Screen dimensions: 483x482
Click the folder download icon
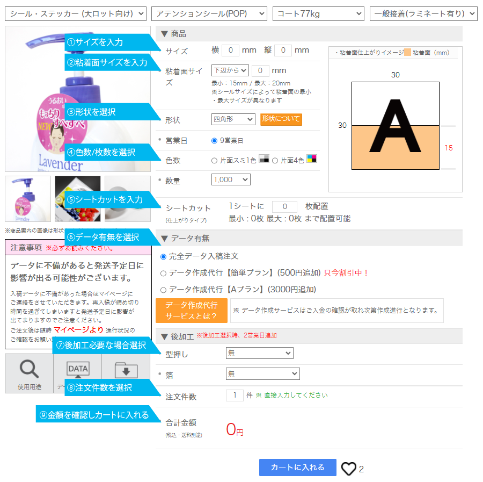click(x=126, y=370)
